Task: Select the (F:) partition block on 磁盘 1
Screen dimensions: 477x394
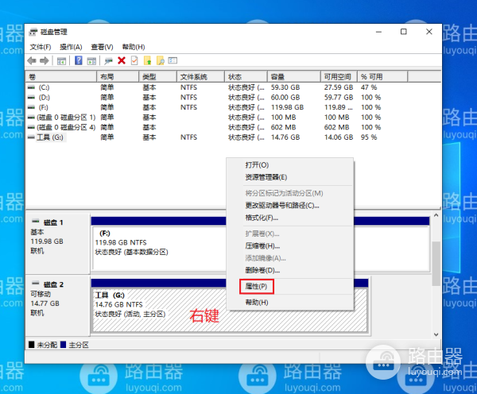Action: (x=159, y=241)
